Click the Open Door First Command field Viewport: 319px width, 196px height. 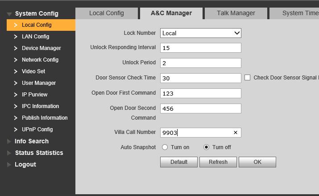coord(201,93)
